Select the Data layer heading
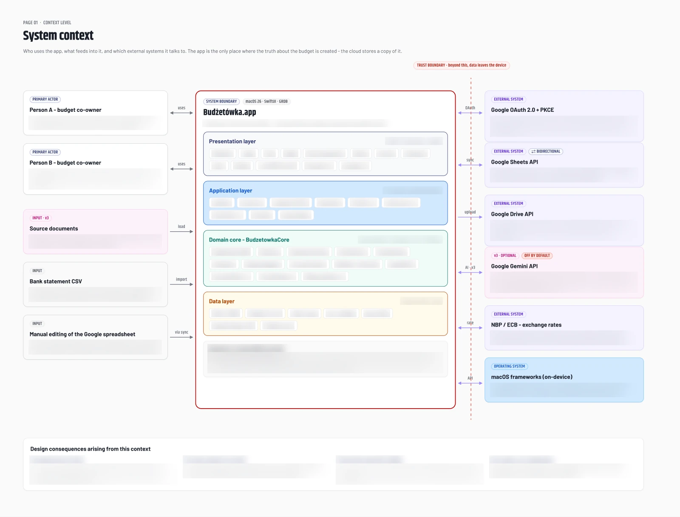Image resolution: width=680 pixels, height=517 pixels. (222, 301)
